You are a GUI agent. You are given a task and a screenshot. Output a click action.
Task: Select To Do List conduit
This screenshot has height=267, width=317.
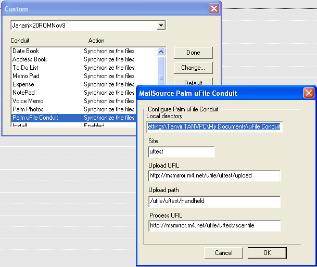tap(47, 68)
